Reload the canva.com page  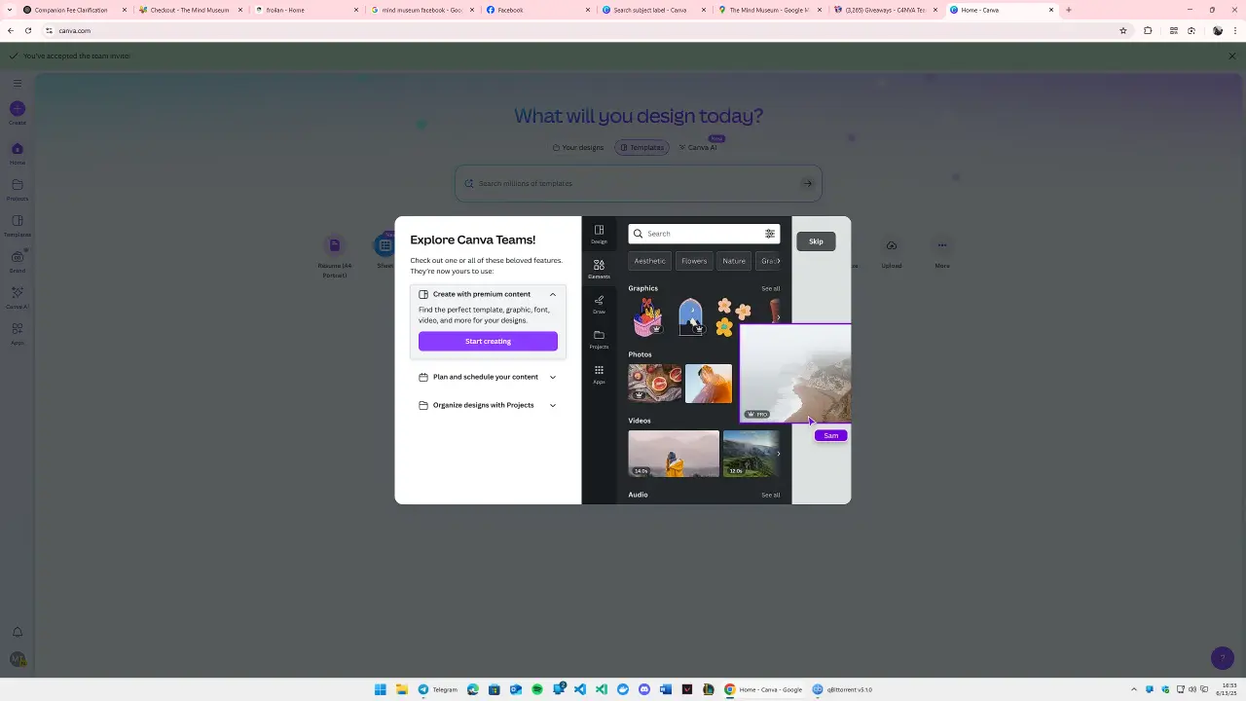click(x=28, y=30)
